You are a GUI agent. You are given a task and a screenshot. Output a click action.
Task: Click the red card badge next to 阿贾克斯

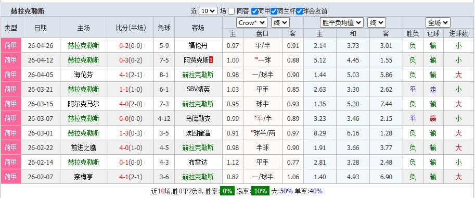click(211, 60)
